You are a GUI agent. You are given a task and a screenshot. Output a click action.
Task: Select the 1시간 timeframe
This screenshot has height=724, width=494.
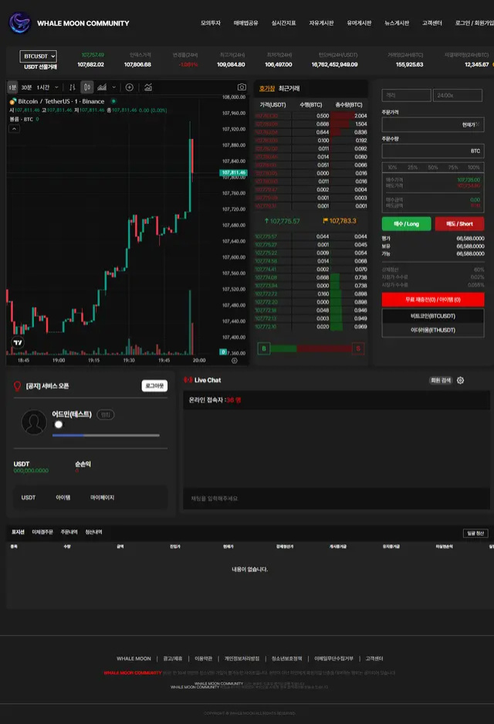(x=43, y=87)
